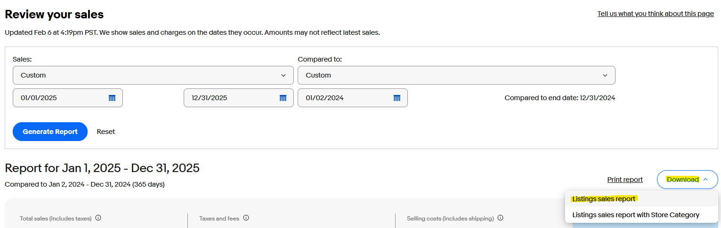Click info icon beside Selling costs

click(x=501, y=218)
